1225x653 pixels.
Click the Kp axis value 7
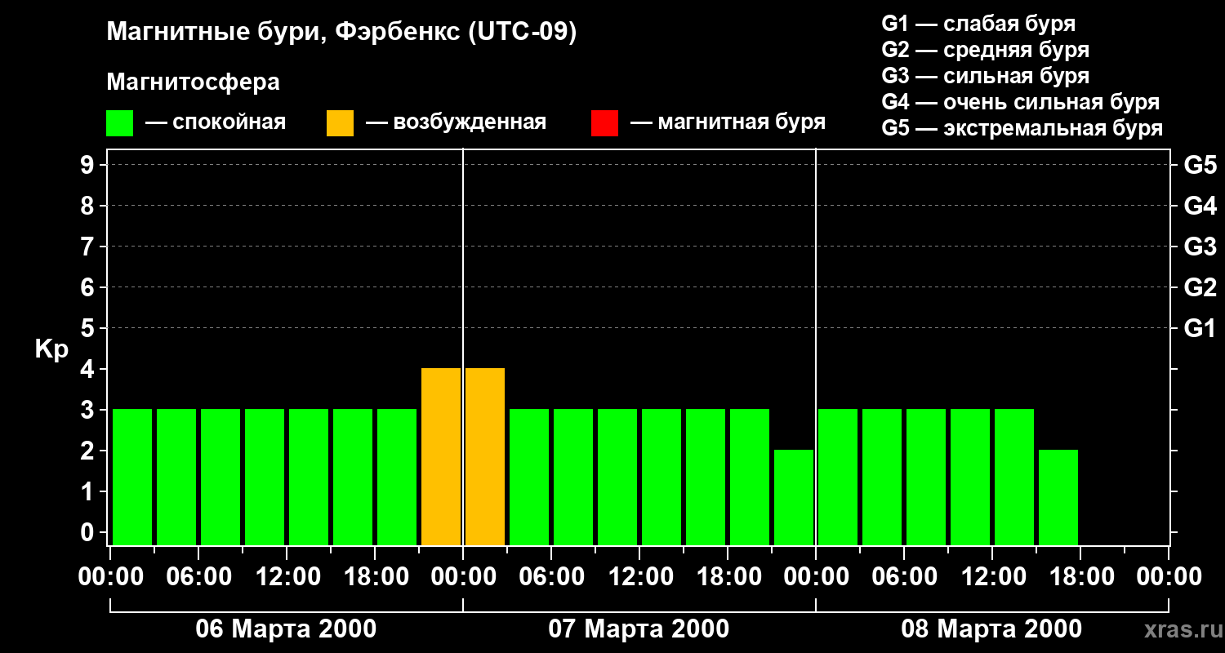[89, 247]
